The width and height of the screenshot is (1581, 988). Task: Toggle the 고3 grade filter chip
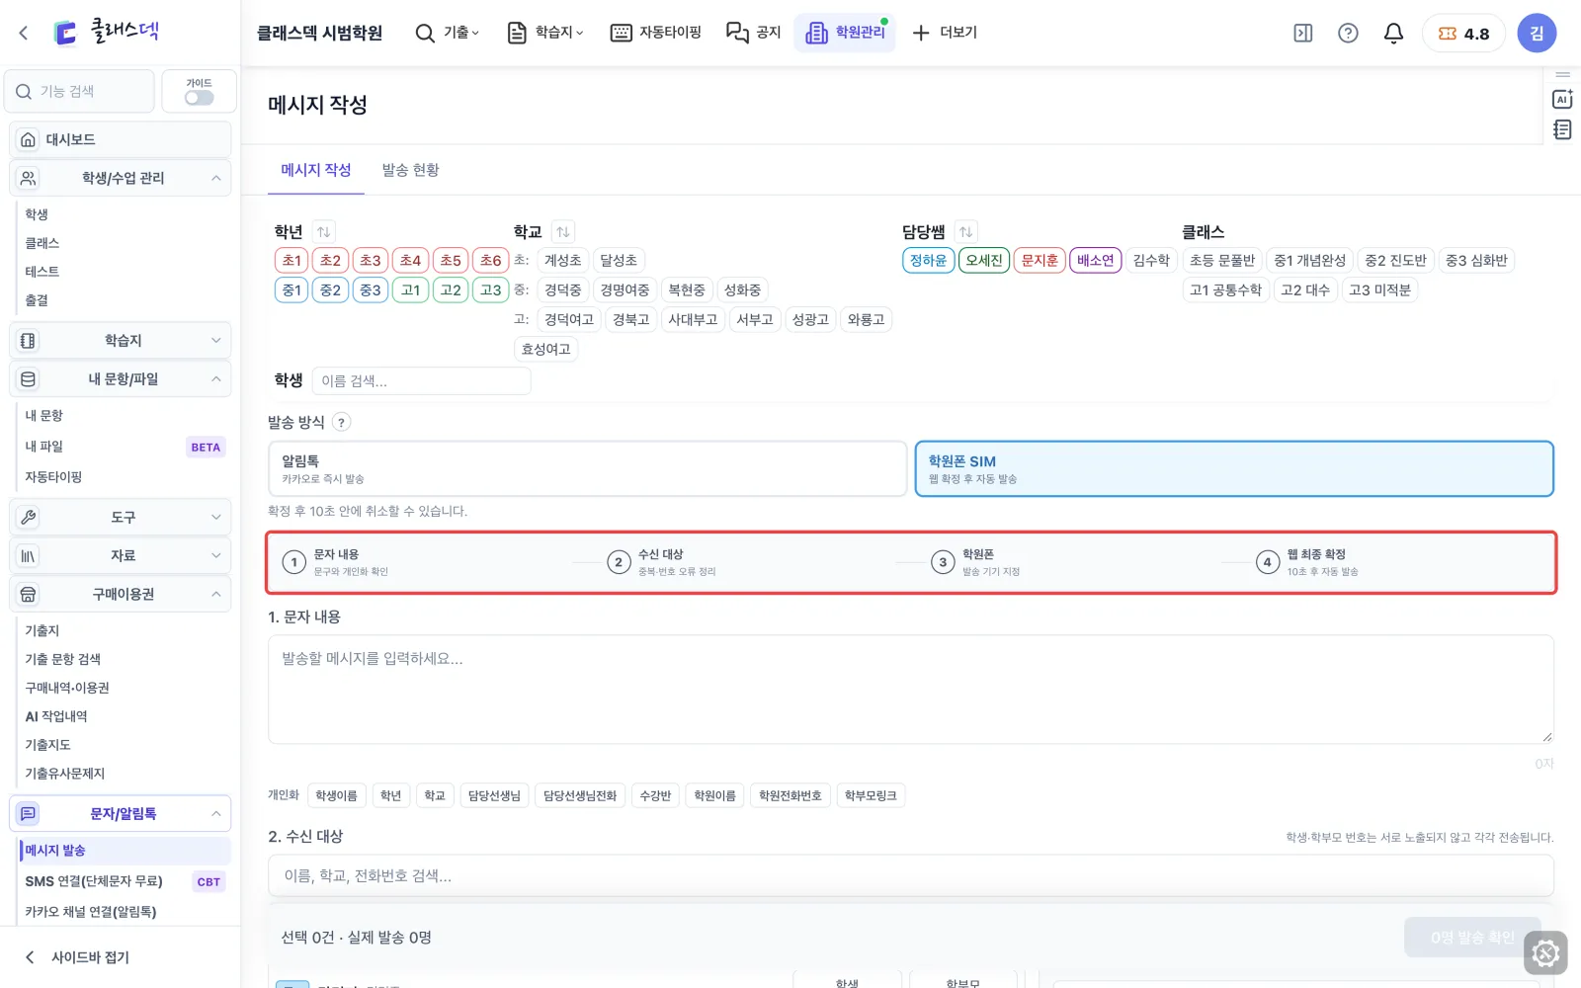491,290
